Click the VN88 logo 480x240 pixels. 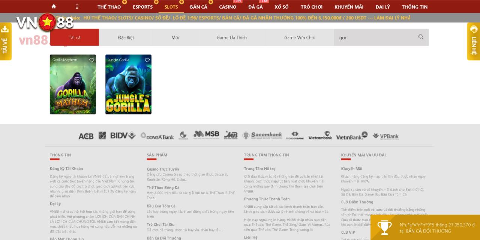pyautogui.click(x=45, y=22)
